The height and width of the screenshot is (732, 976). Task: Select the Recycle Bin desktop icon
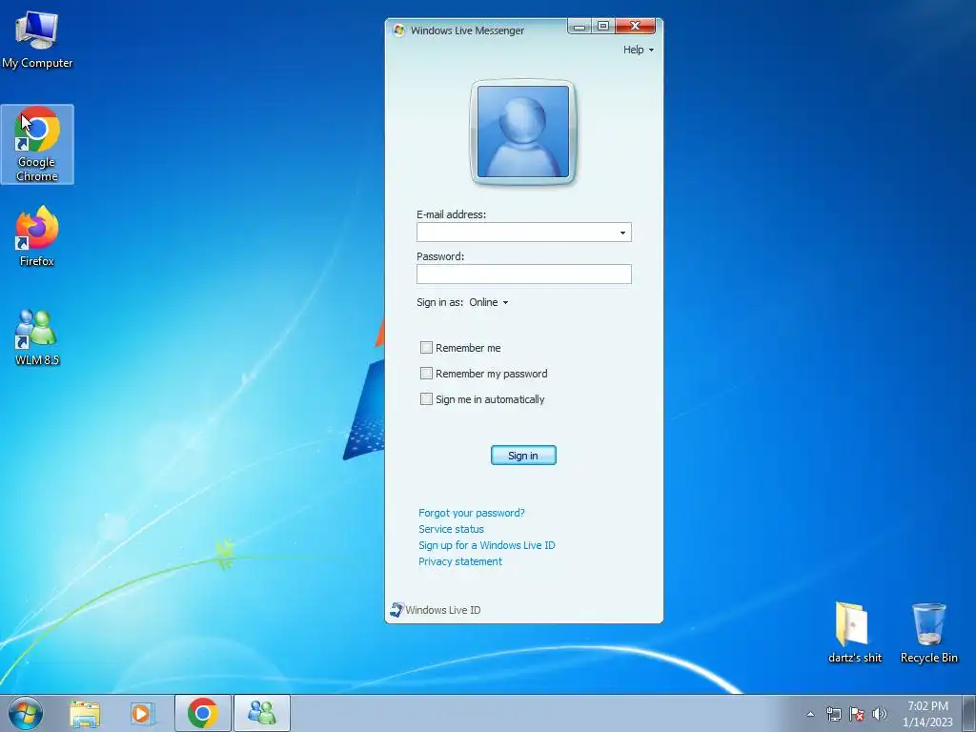928,633
